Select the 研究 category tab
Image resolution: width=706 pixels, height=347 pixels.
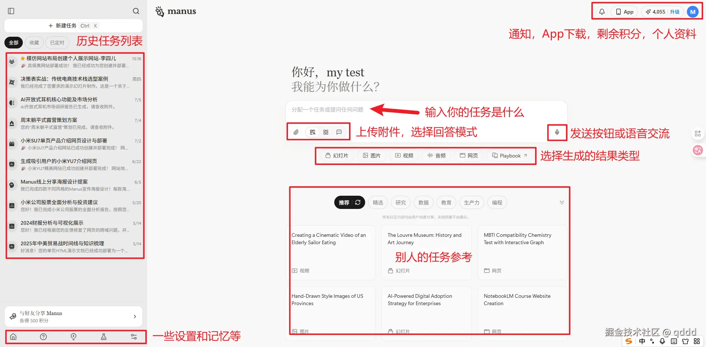401,202
